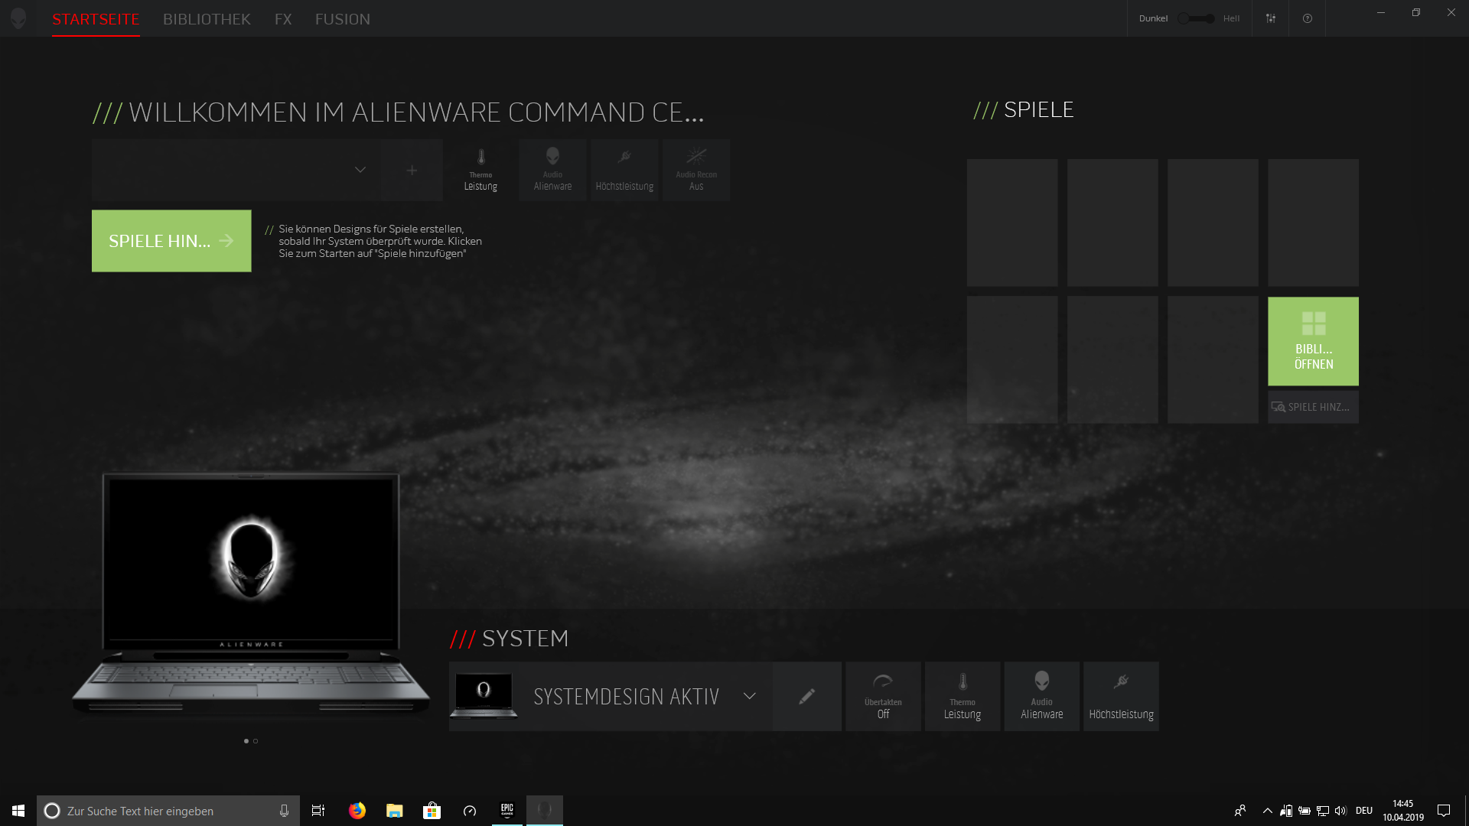Click the volume speaker icon in the tray
The image size is (1469, 826).
1340,811
